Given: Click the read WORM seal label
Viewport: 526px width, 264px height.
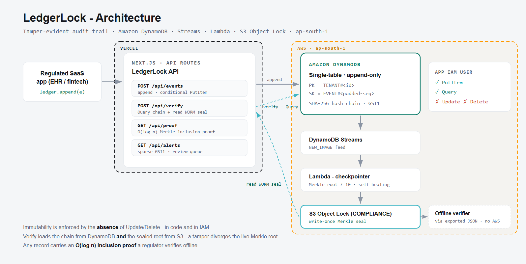Looking at the screenshot, I should click(x=264, y=184).
